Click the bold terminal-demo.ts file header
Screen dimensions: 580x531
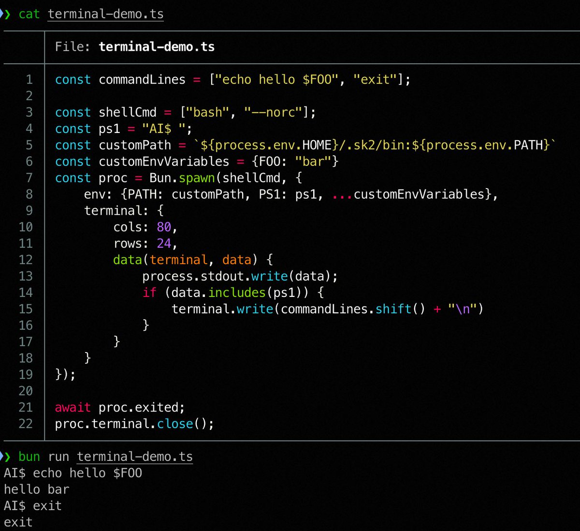[157, 46]
